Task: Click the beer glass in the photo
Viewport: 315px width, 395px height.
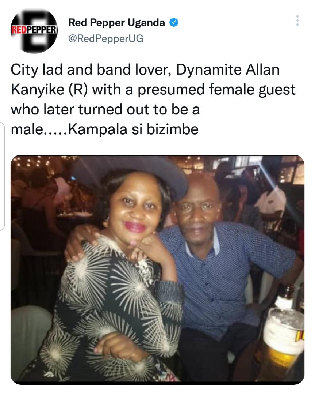Action: 283,343
